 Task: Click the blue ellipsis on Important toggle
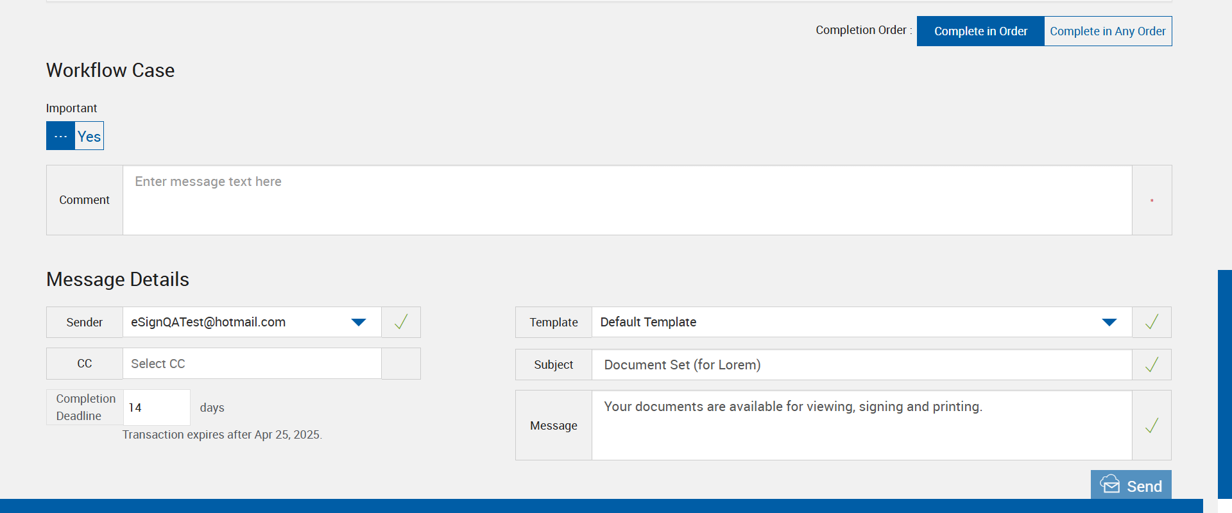[x=60, y=136]
